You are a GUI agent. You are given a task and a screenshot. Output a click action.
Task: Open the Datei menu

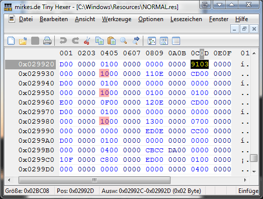[26, 19]
